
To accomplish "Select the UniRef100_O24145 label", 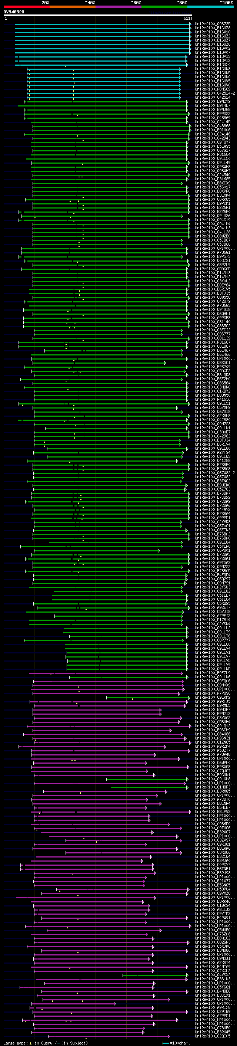I will [x=213, y=122].
